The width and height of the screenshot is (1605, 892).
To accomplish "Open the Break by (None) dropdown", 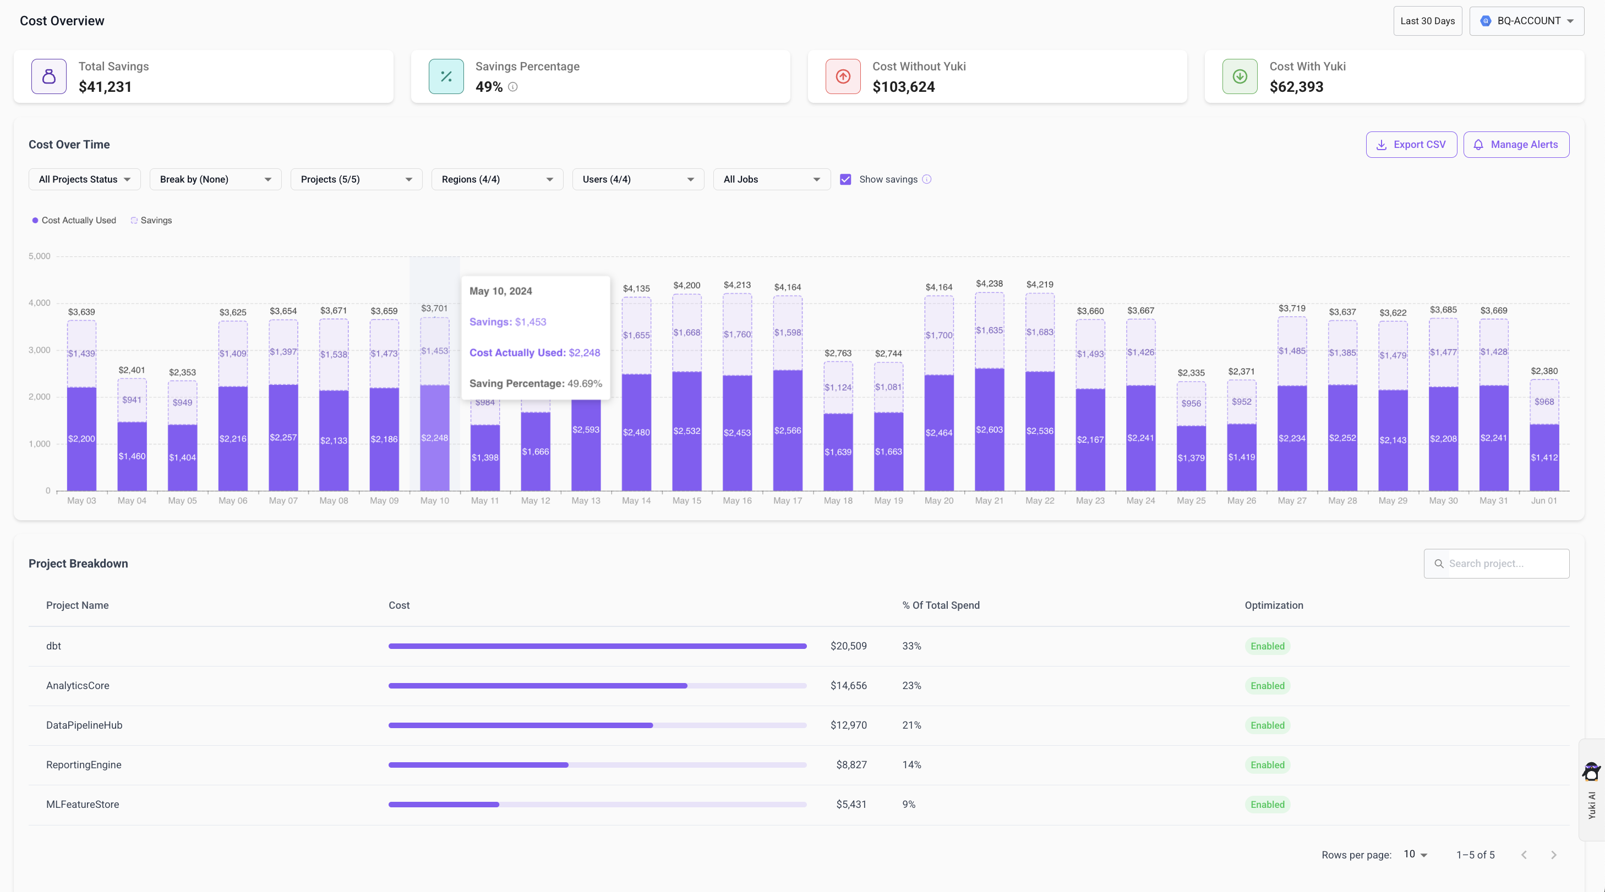I will pyautogui.click(x=216, y=179).
